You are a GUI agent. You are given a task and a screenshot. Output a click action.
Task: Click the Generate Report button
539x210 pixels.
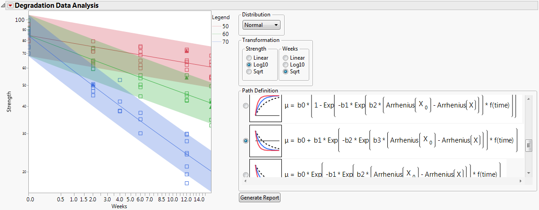click(x=259, y=198)
